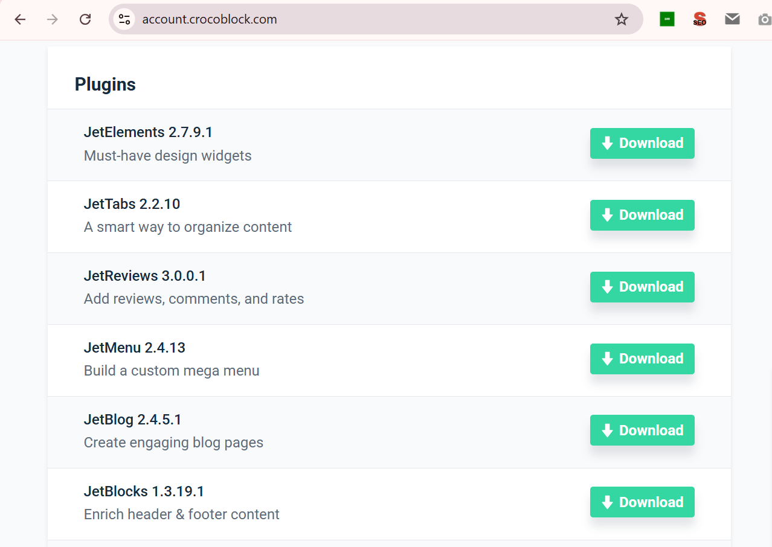Select the JetElements 2.7.9.1 title text
The image size is (772, 547).
[x=148, y=132]
